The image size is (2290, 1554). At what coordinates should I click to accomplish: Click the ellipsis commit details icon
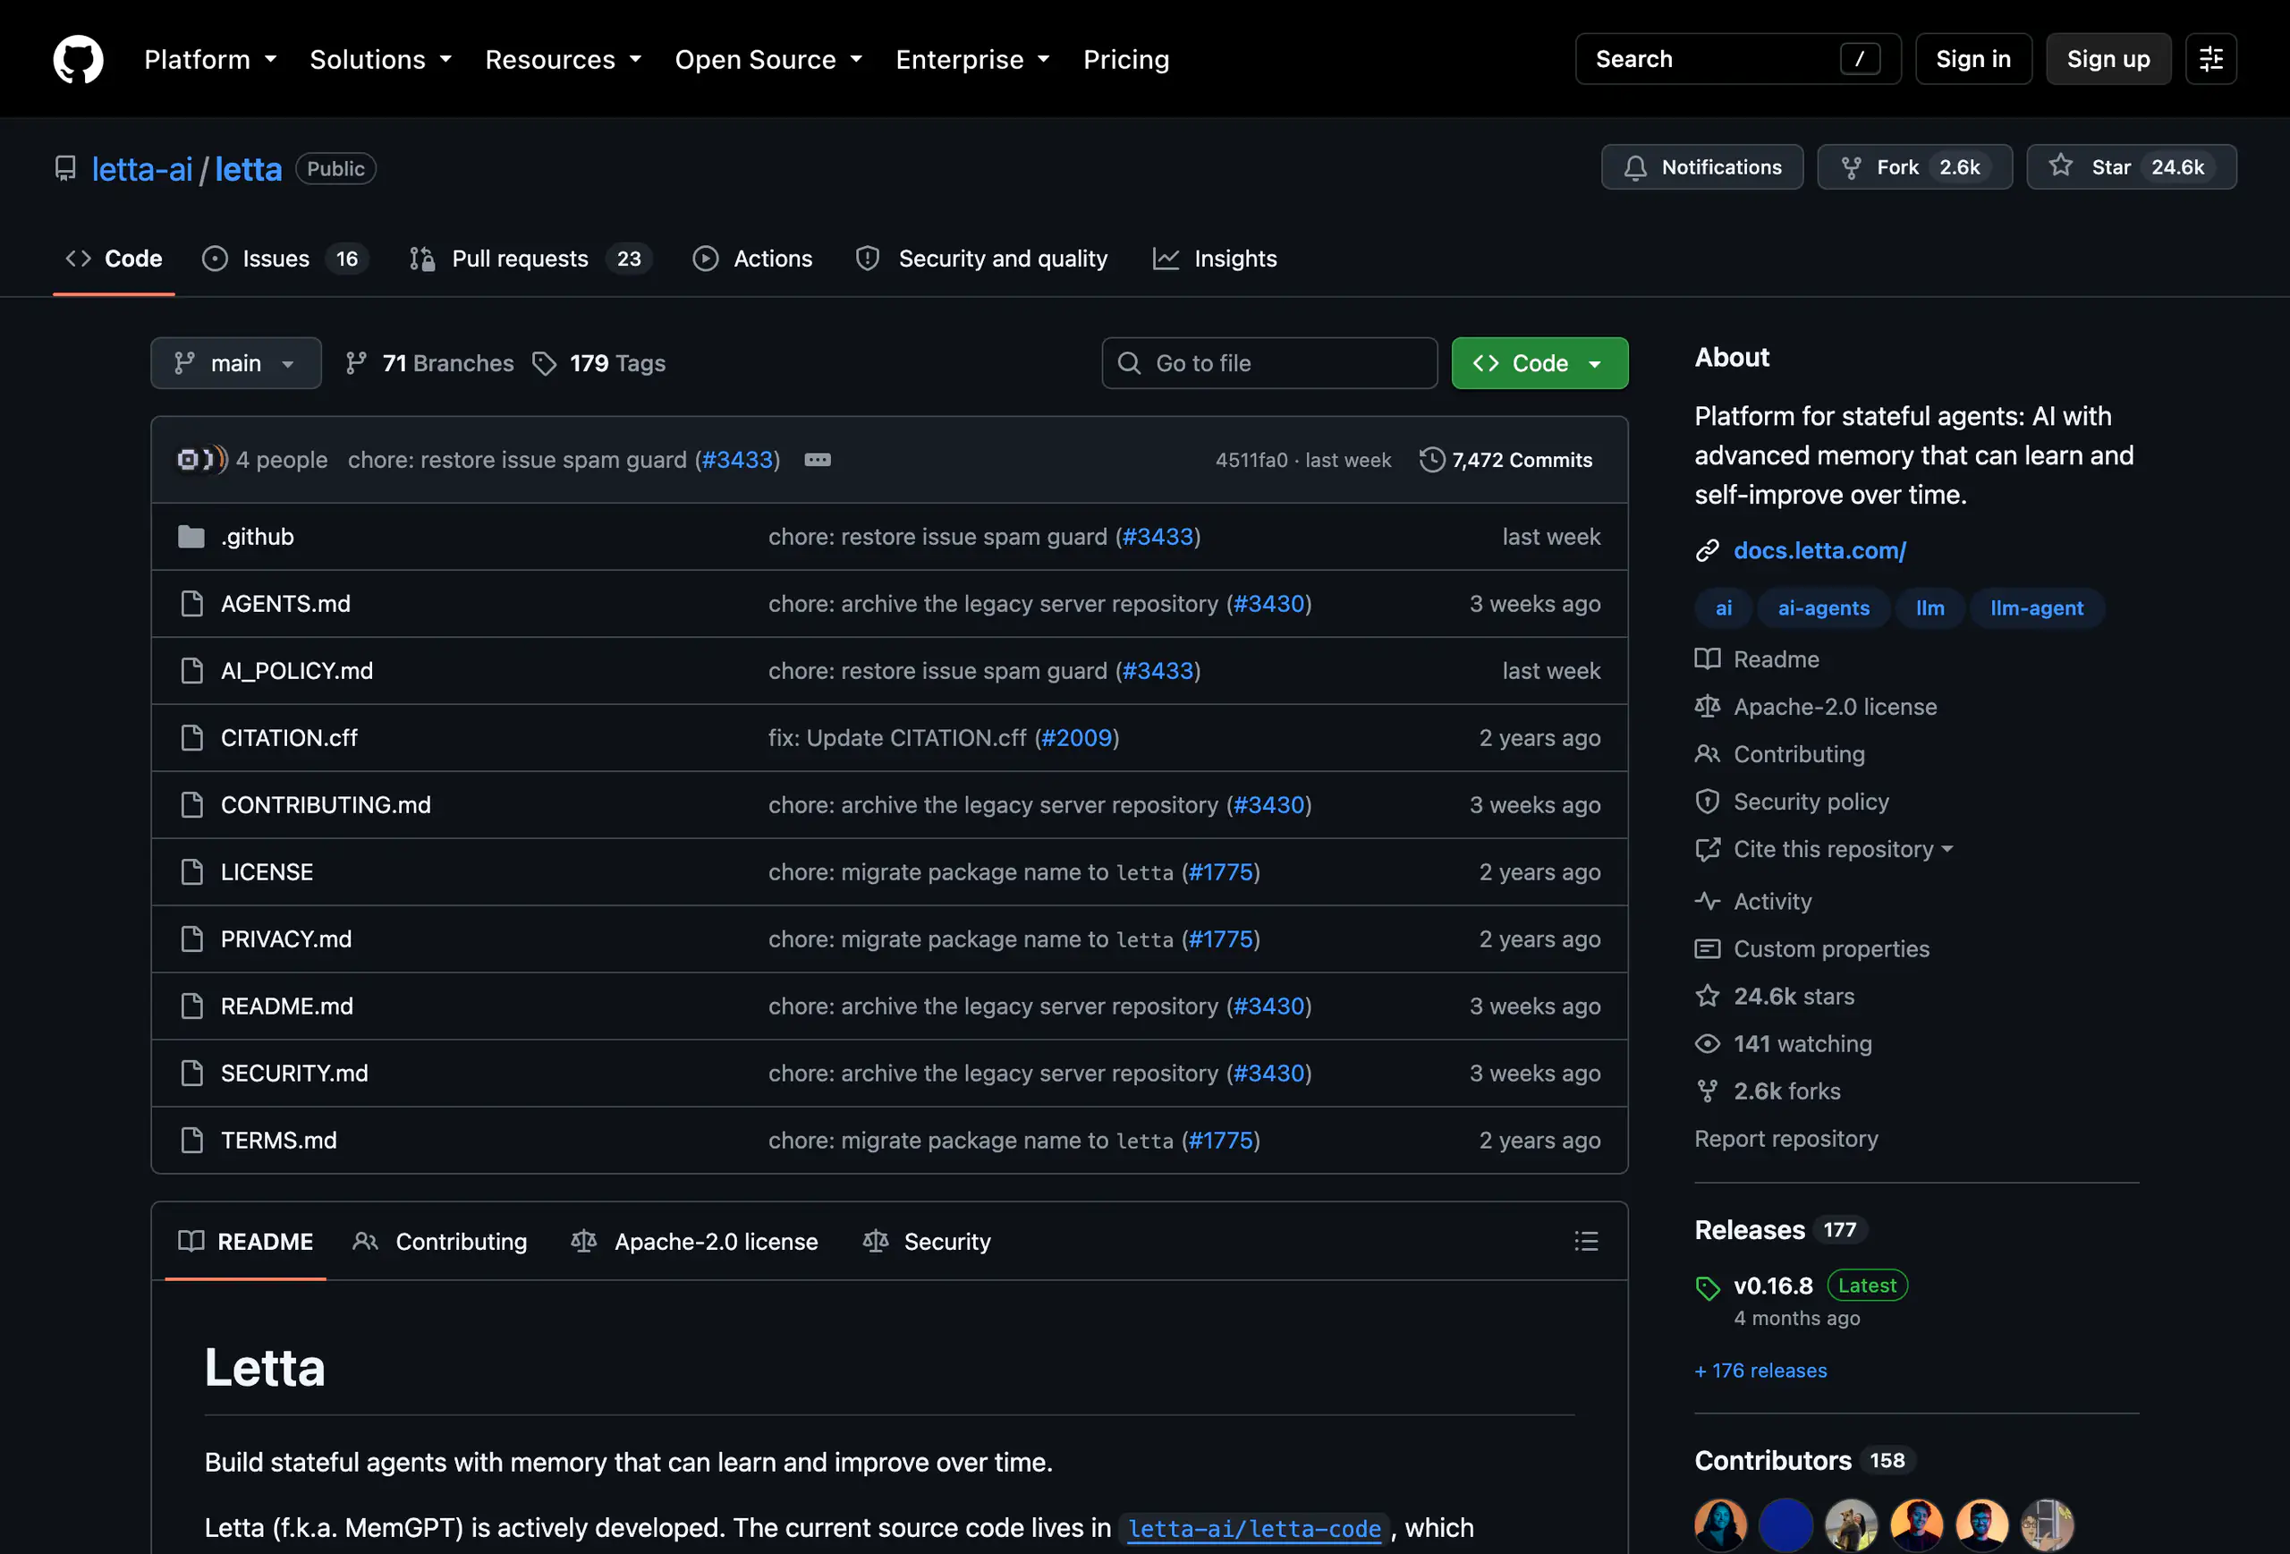[x=817, y=460]
